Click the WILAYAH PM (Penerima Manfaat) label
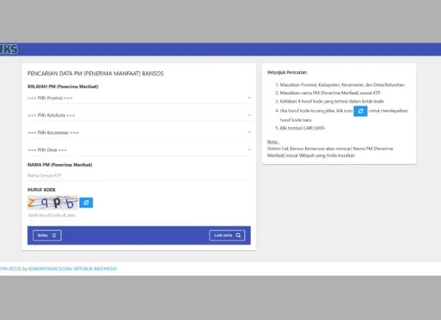The width and height of the screenshot is (441, 320). tap(63, 86)
